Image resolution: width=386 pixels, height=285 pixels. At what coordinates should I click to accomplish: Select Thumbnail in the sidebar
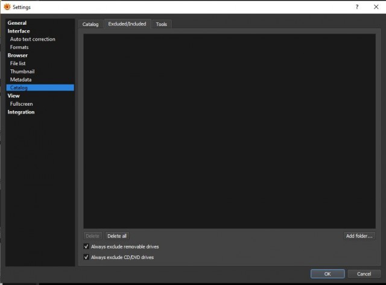point(22,71)
